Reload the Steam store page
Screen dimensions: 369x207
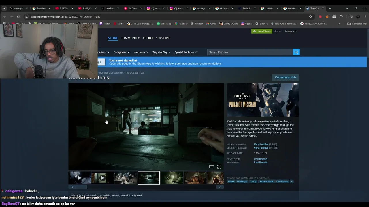(18, 17)
